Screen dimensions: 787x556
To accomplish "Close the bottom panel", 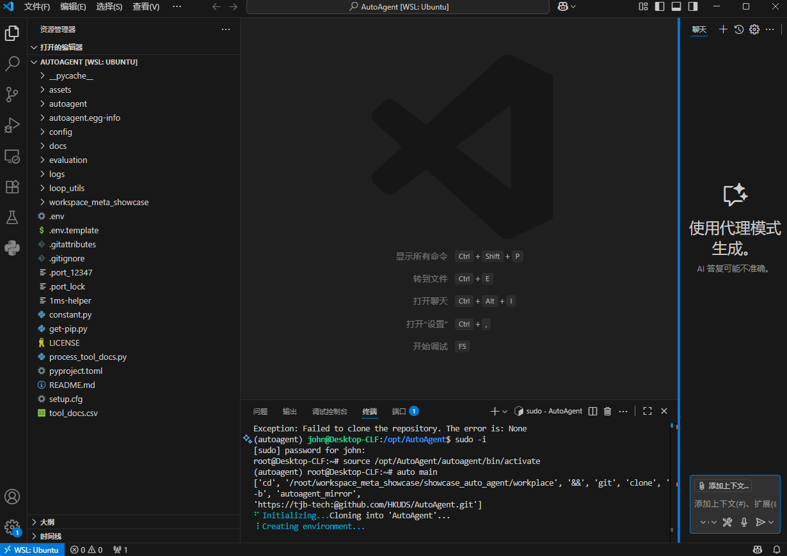I will [x=664, y=411].
